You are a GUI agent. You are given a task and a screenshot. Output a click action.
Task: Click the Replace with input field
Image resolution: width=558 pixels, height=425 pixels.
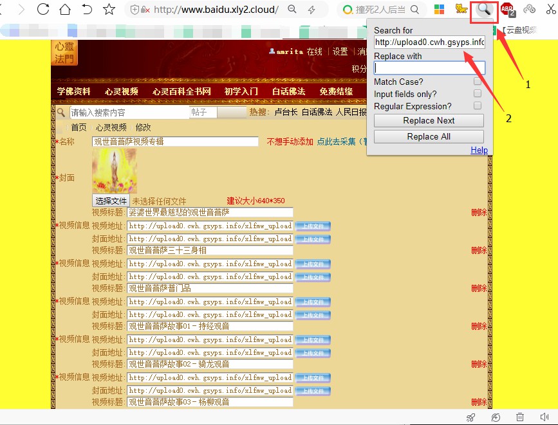coord(429,68)
